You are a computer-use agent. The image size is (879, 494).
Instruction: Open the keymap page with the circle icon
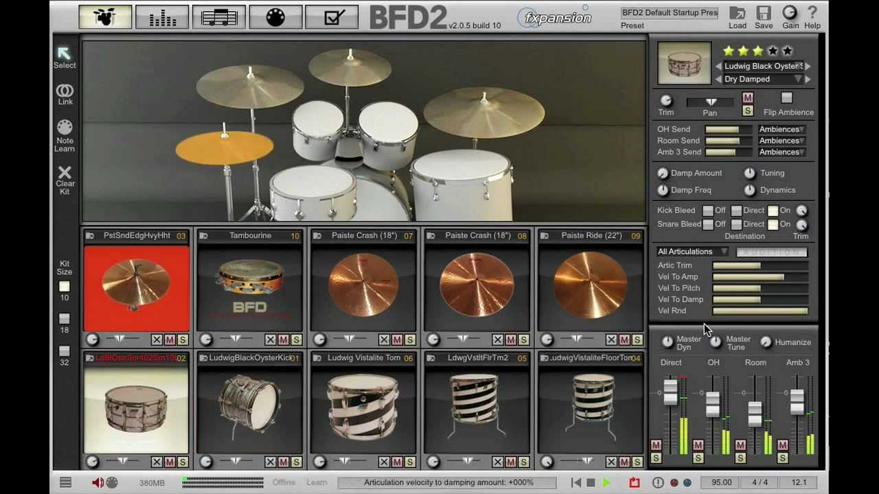(275, 16)
